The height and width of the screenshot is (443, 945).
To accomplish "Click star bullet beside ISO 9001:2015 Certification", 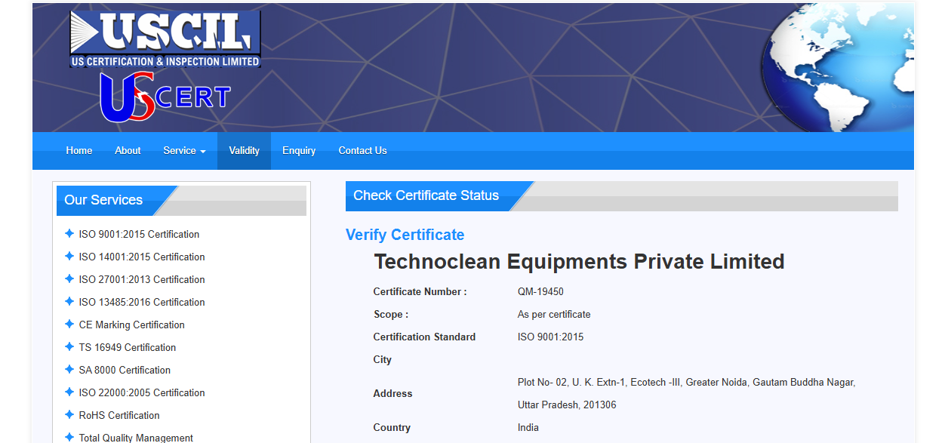I will (69, 234).
